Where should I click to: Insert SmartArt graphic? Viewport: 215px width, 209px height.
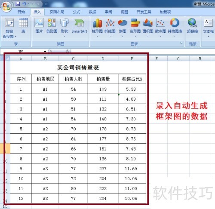(79, 25)
